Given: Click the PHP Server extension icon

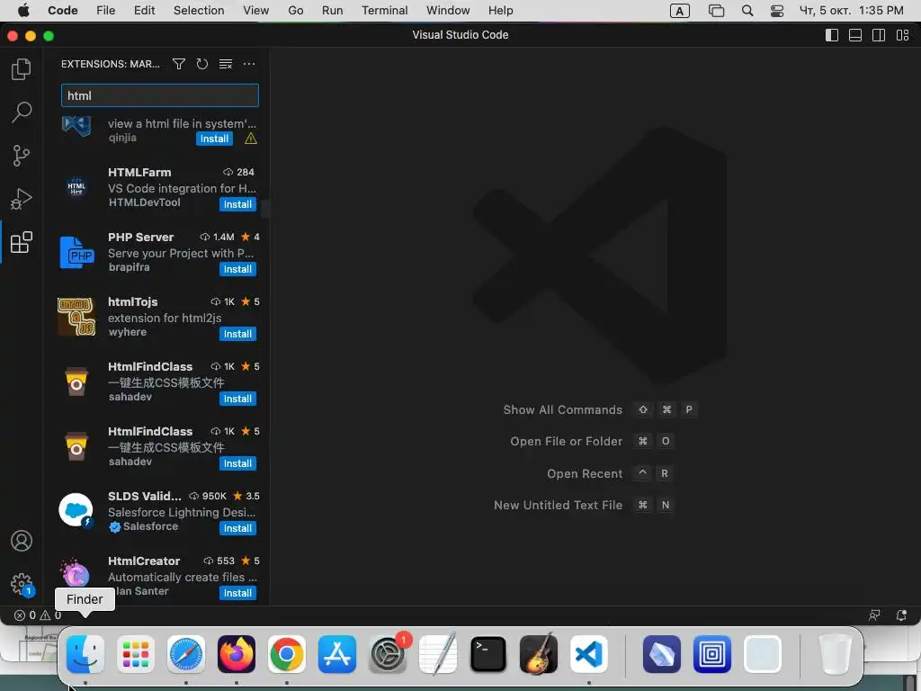Looking at the screenshot, I should (x=76, y=252).
